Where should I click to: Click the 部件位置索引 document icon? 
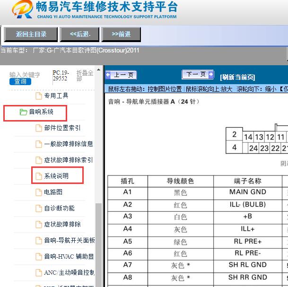tap(39, 128)
